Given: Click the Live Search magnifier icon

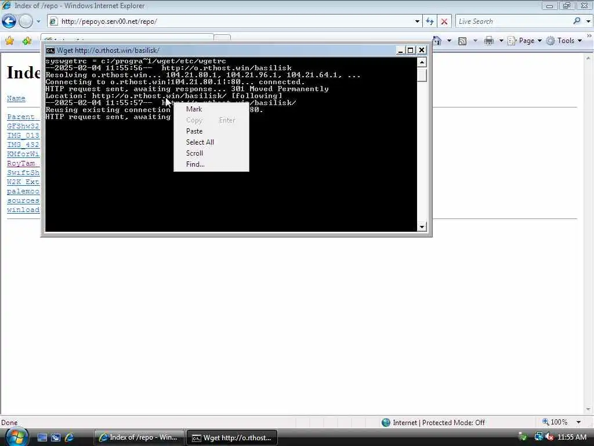Looking at the screenshot, I should (x=577, y=21).
